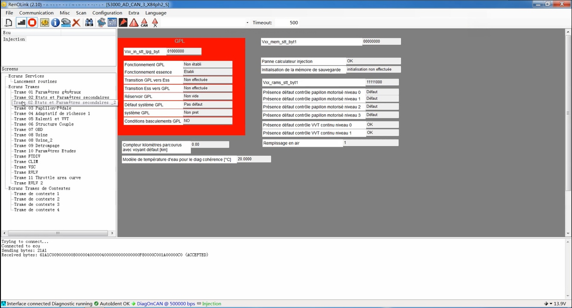
Task: Click the blue control panel icon
Action: 112,23
